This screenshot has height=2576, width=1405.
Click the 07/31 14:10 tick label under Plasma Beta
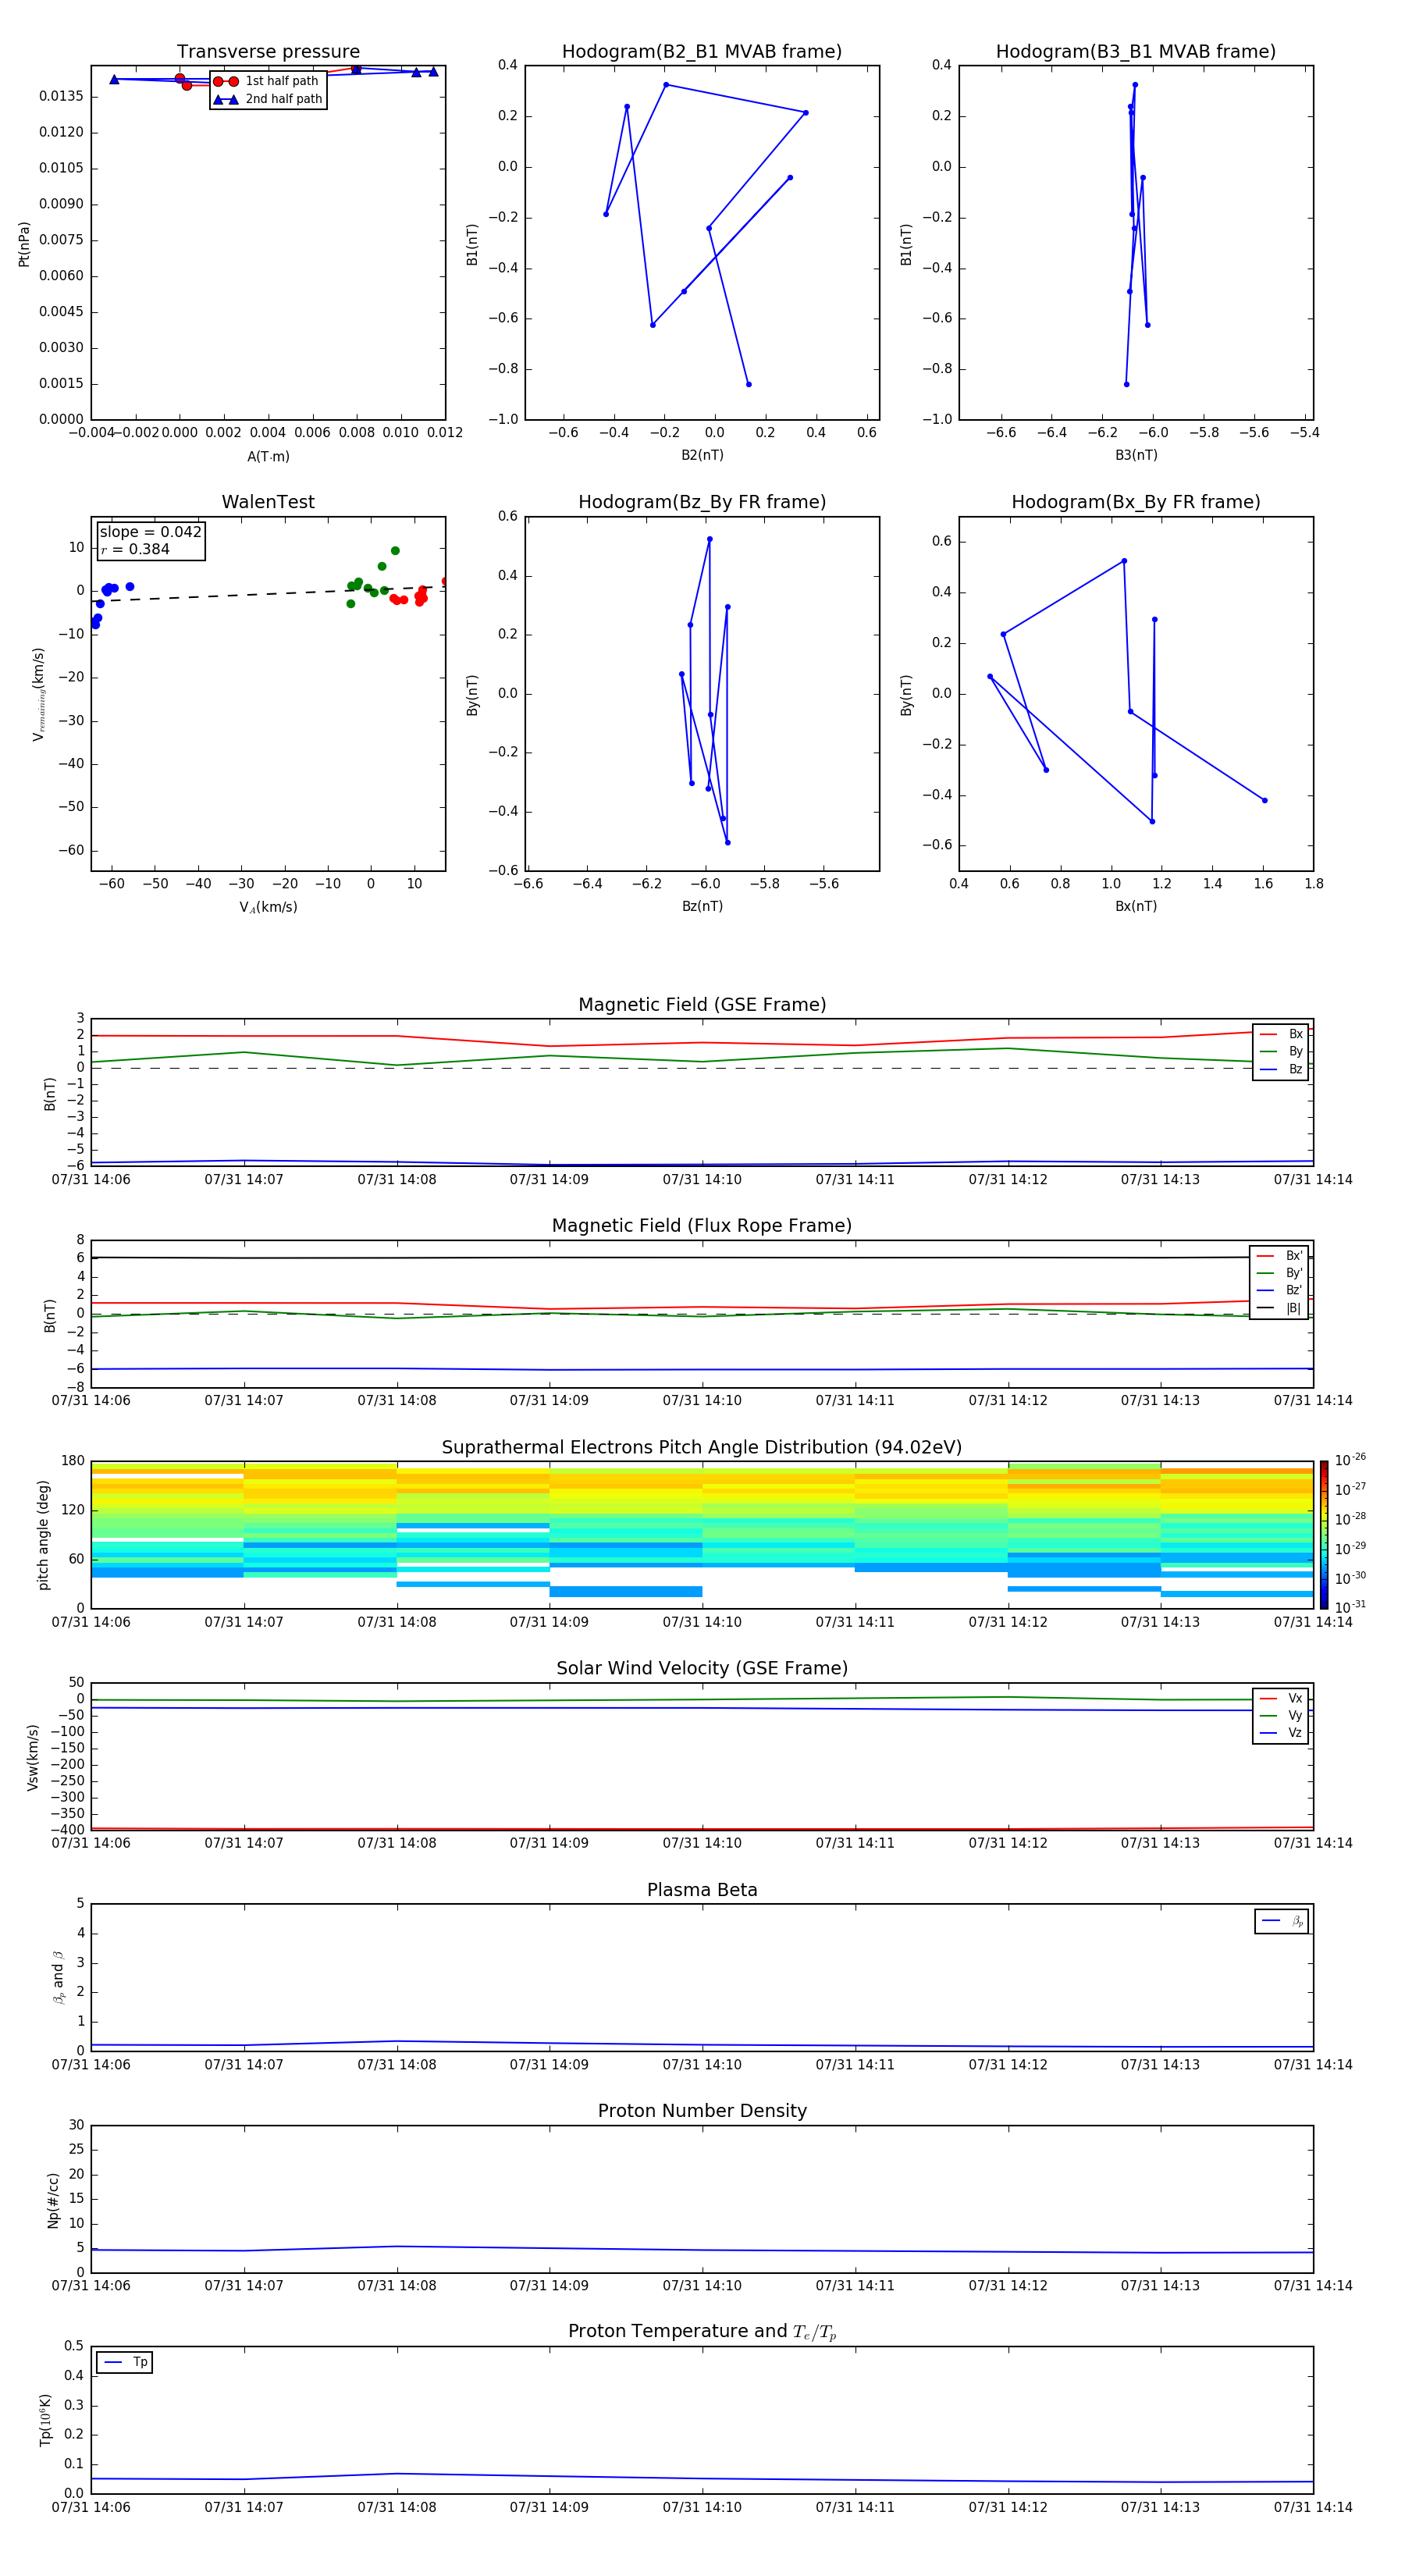pos(701,2064)
